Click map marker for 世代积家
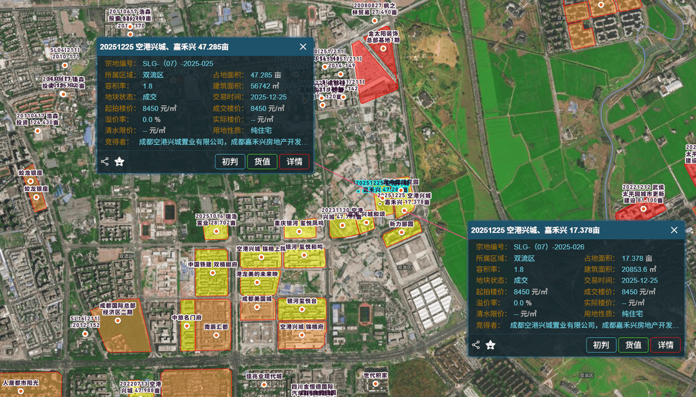 pos(376,384)
